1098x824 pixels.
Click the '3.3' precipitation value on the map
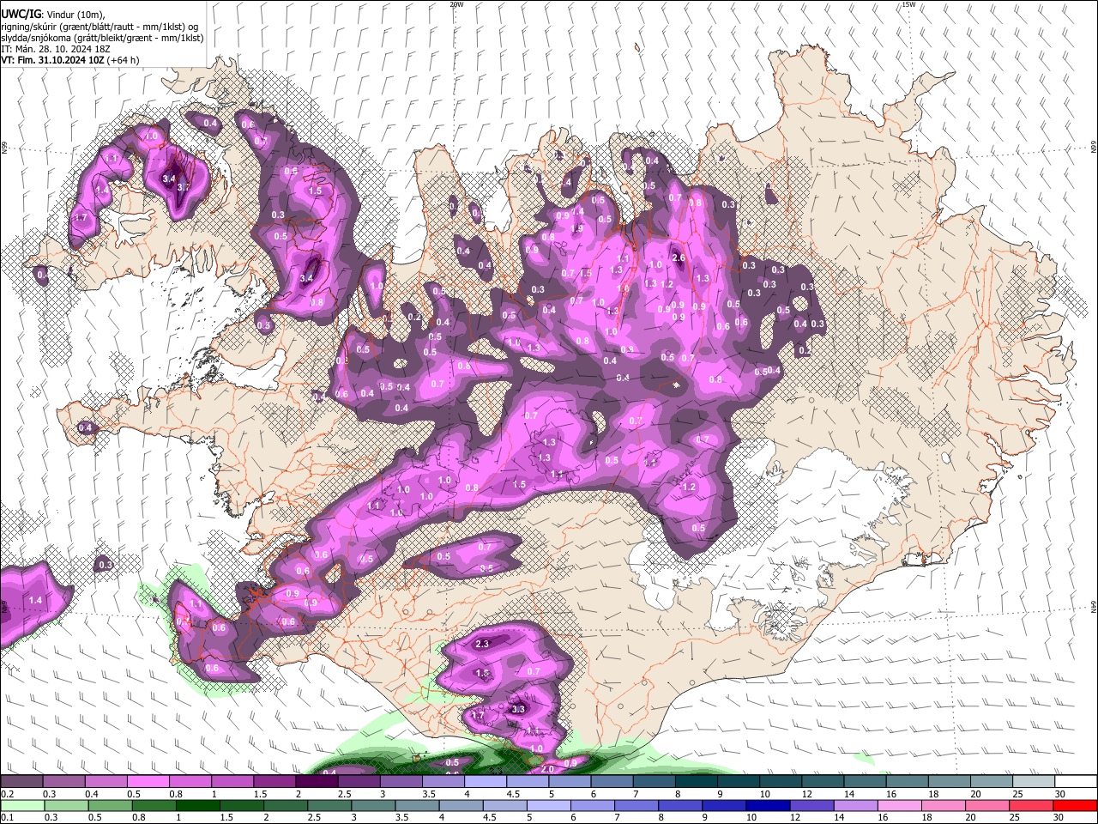coord(518,710)
